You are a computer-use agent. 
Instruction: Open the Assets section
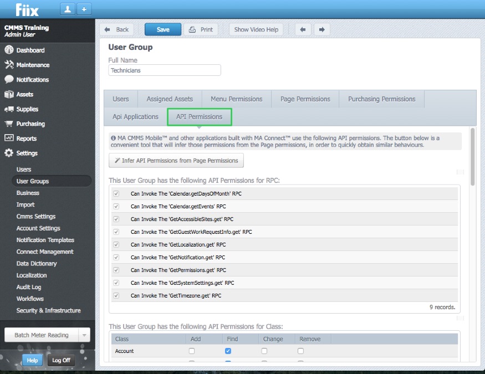pos(25,94)
